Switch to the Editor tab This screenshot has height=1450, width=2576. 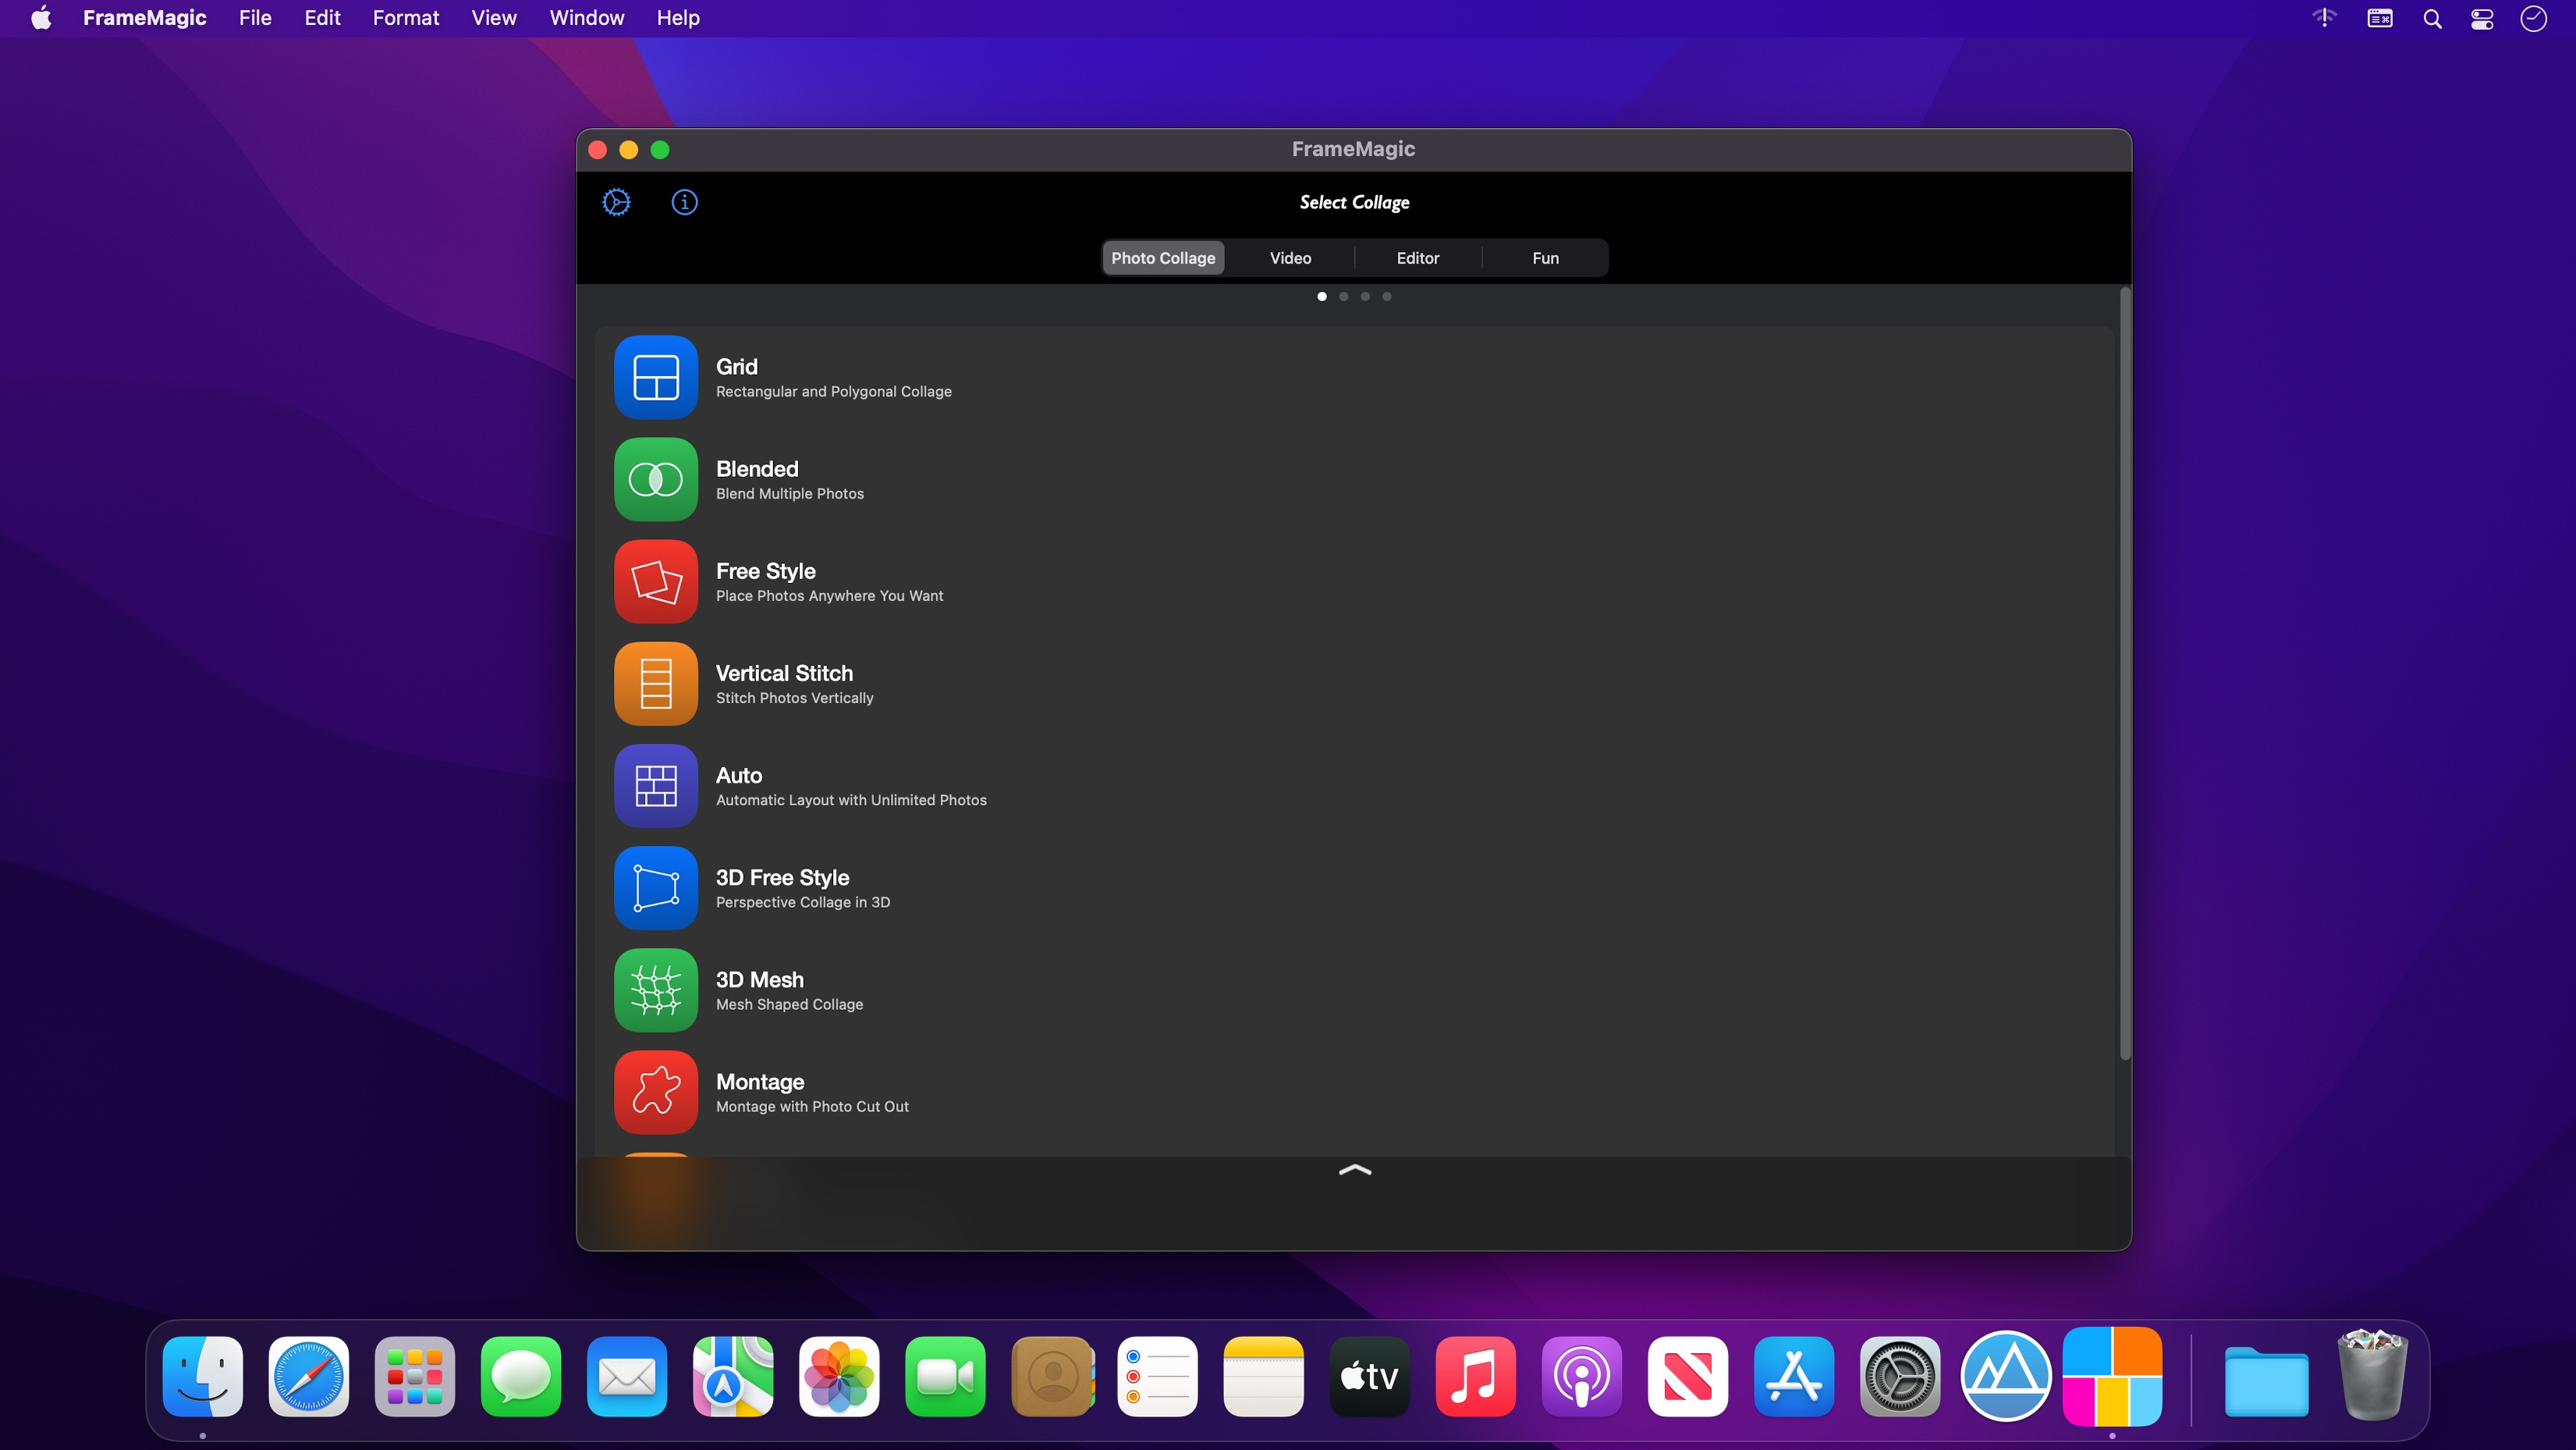pyautogui.click(x=1417, y=258)
